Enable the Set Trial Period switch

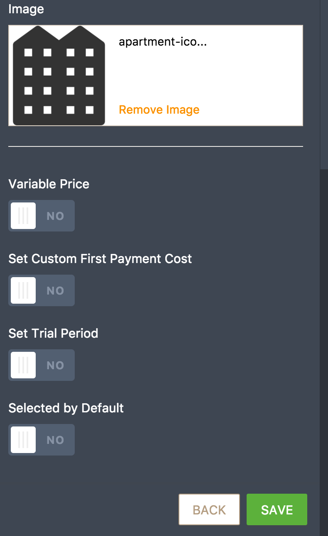(42, 365)
